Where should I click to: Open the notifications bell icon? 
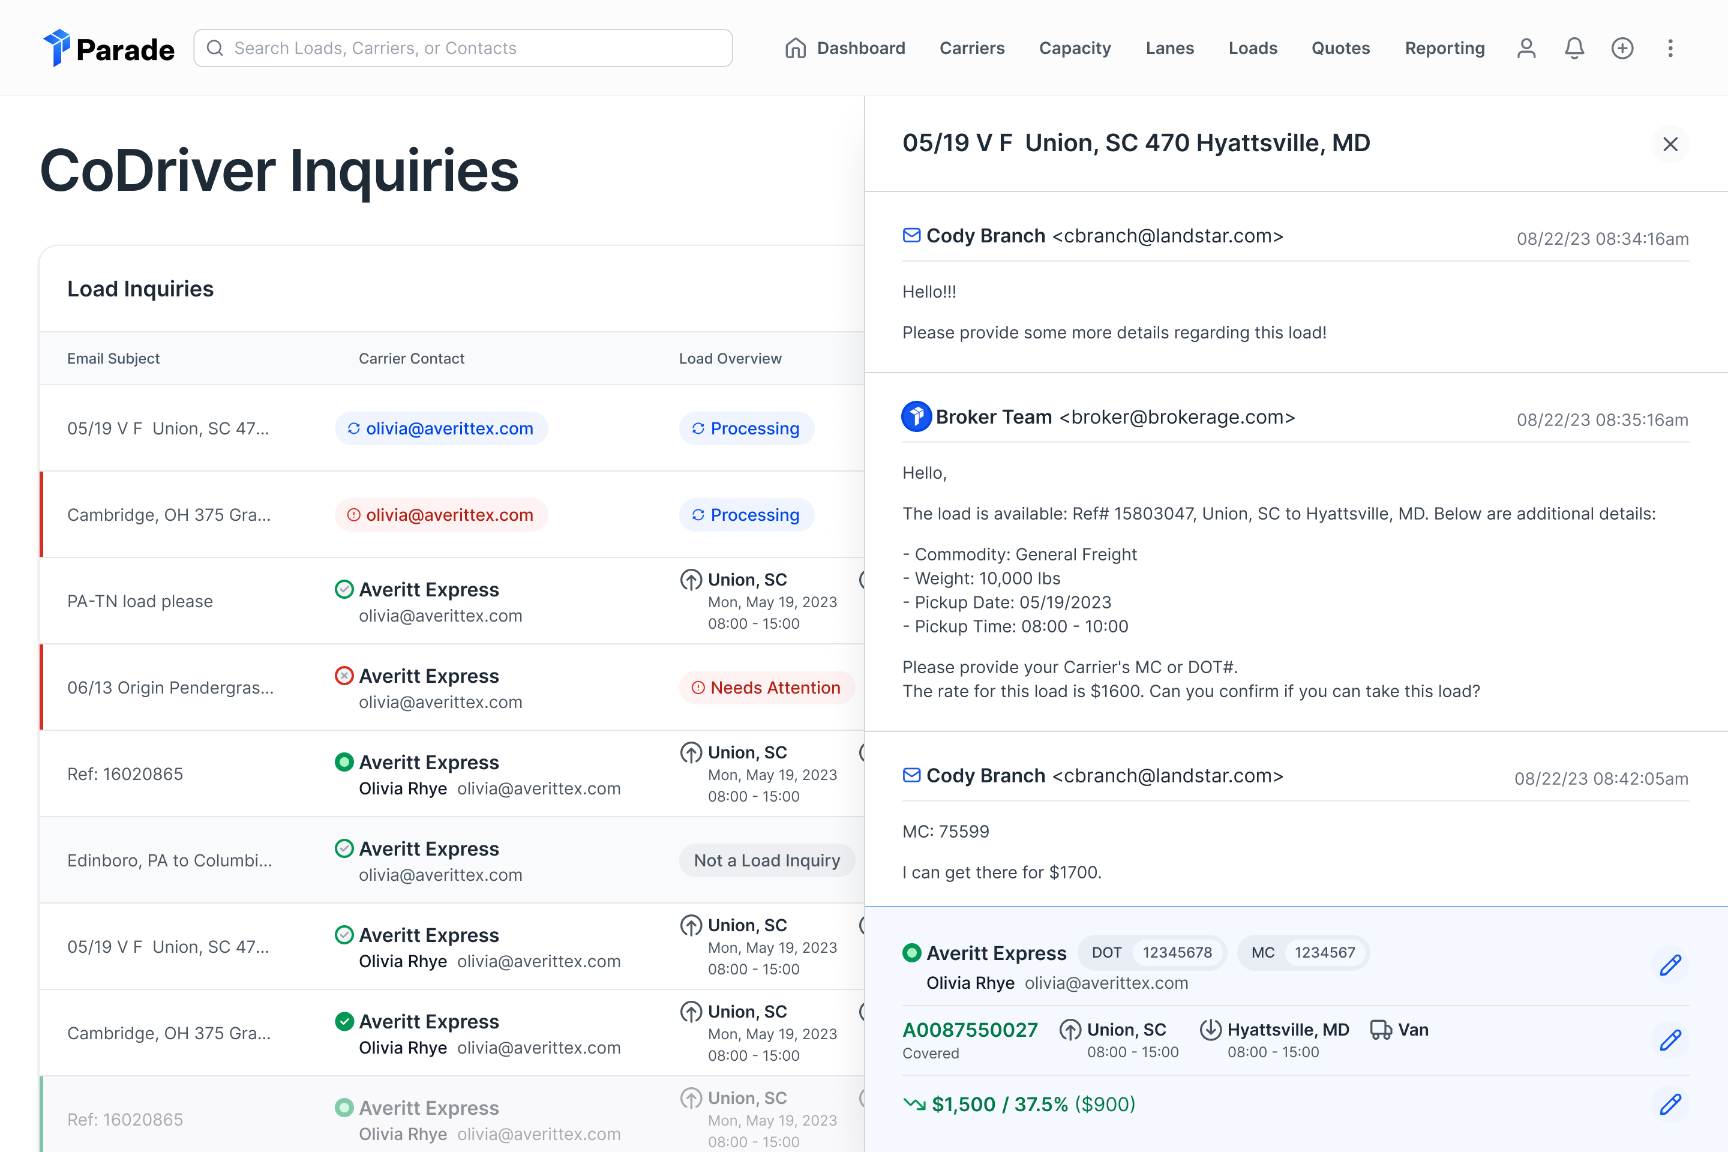click(1574, 48)
